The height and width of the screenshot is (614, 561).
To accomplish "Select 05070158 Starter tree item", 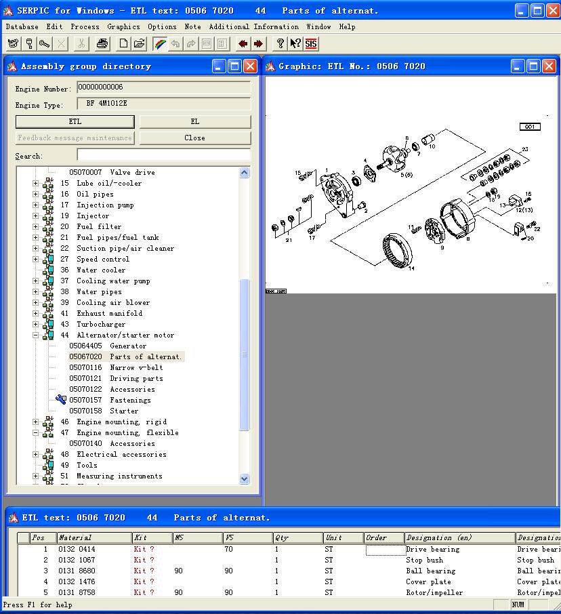I will [x=104, y=411].
